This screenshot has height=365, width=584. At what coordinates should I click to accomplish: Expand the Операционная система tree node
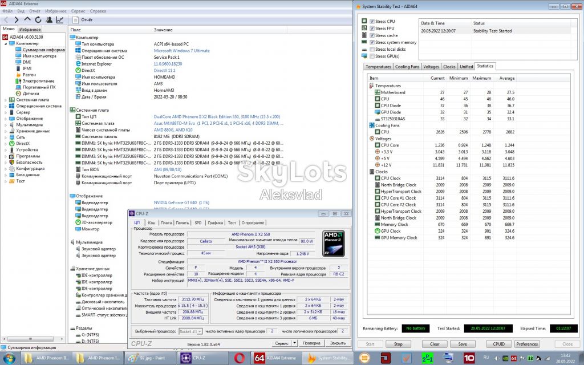(x=6, y=106)
